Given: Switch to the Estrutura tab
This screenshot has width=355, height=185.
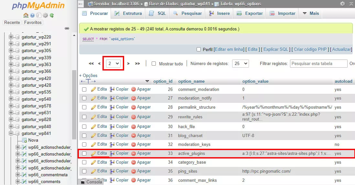Looking at the screenshot, I should click(x=128, y=13).
